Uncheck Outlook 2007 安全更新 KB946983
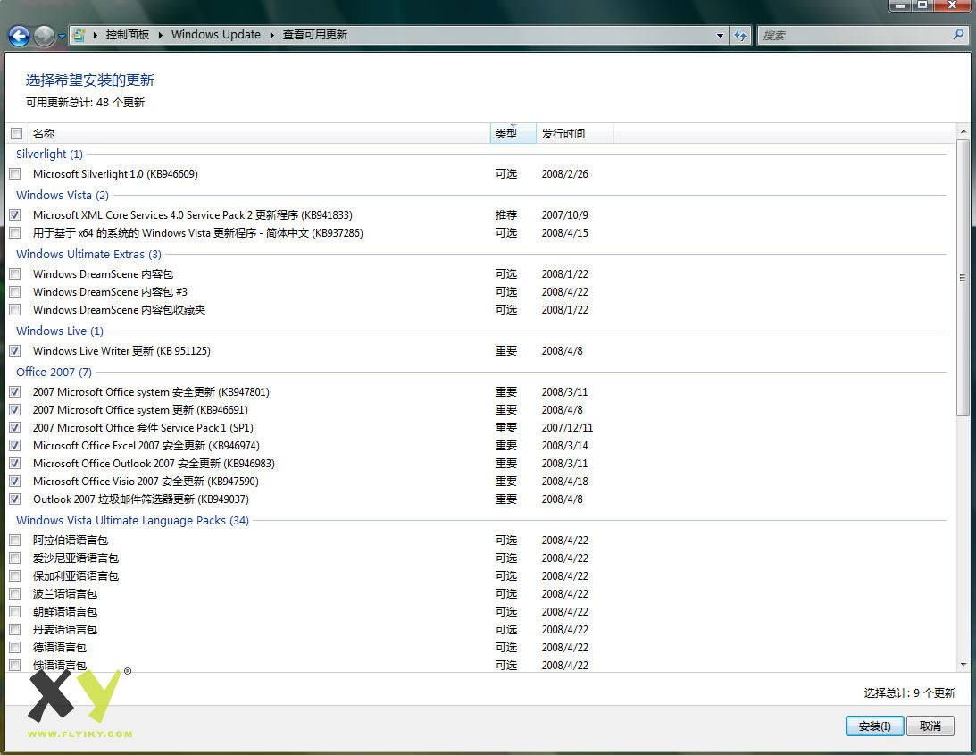 15,464
